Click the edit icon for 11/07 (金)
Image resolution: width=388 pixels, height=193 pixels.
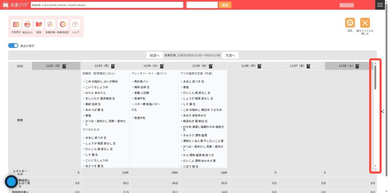(309, 66)
